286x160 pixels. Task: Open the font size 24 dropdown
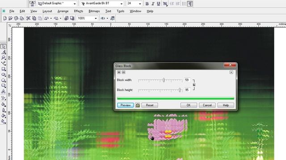[x=140, y=4]
